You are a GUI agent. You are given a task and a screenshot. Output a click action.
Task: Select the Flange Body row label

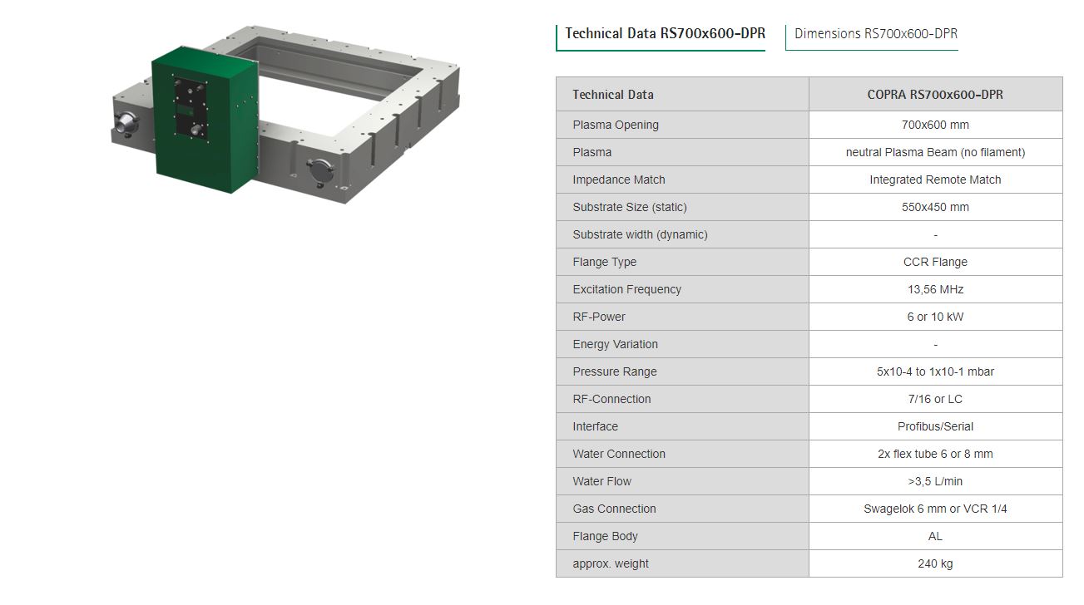click(x=606, y=536)
